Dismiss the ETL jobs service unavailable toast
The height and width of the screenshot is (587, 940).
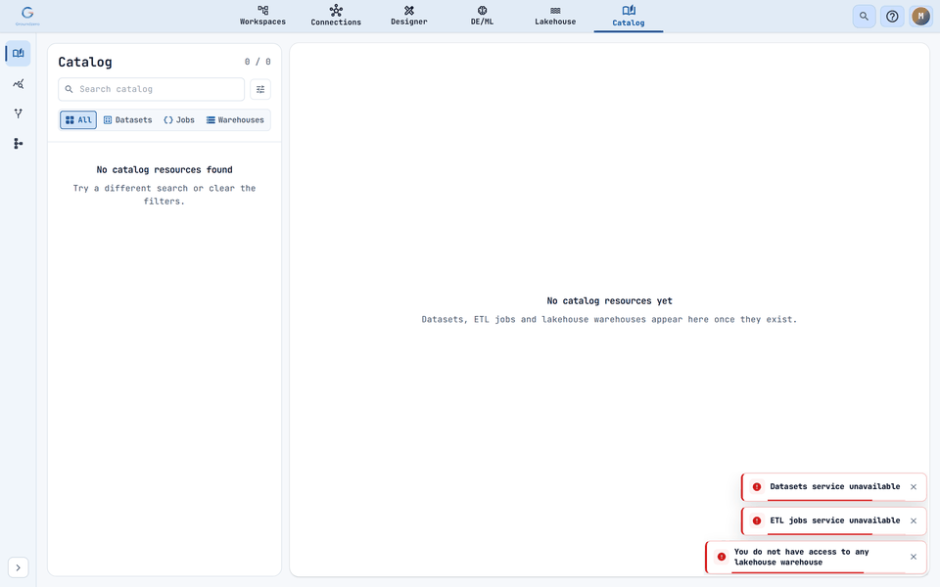click(914, 520)
